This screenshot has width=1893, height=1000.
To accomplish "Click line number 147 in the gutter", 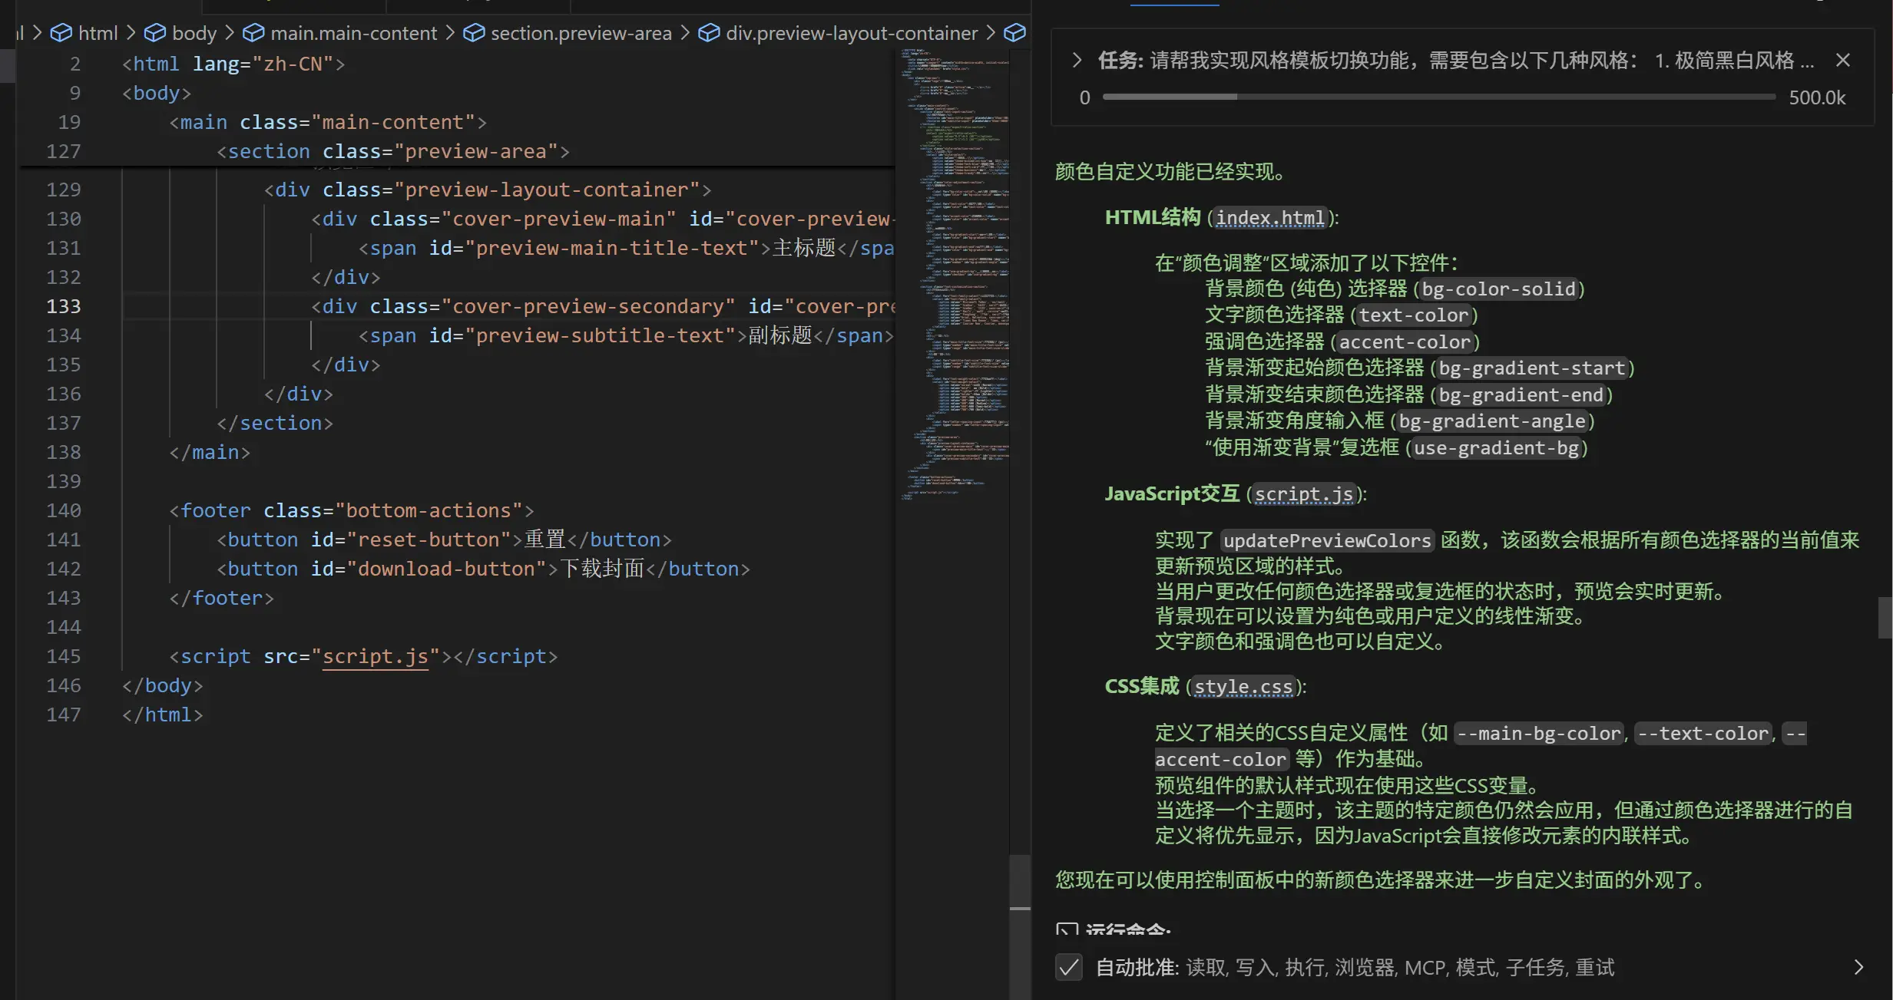I will (x=63, y=715).
